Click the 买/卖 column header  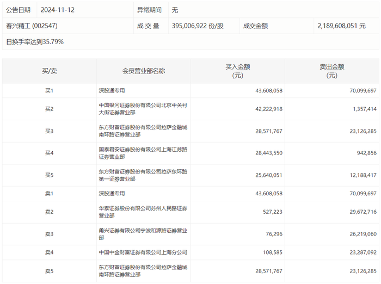(50, 71)
